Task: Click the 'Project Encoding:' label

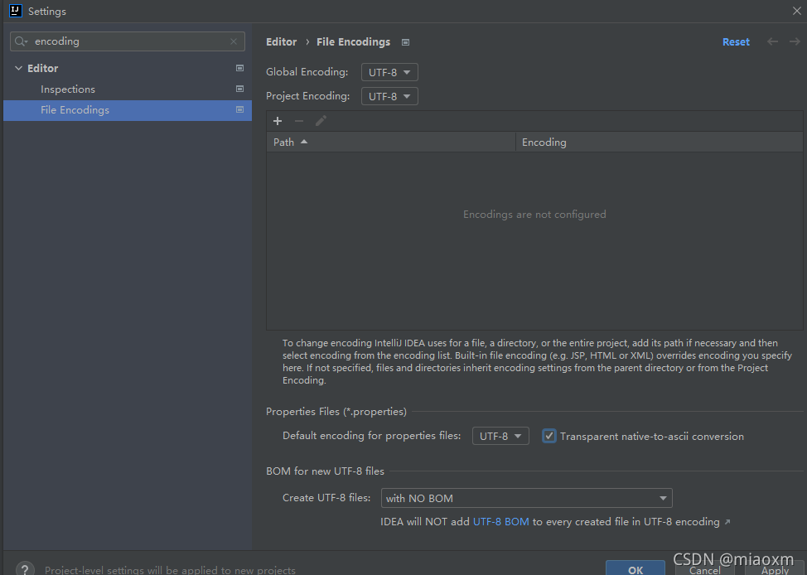Action: coord(307,96)
